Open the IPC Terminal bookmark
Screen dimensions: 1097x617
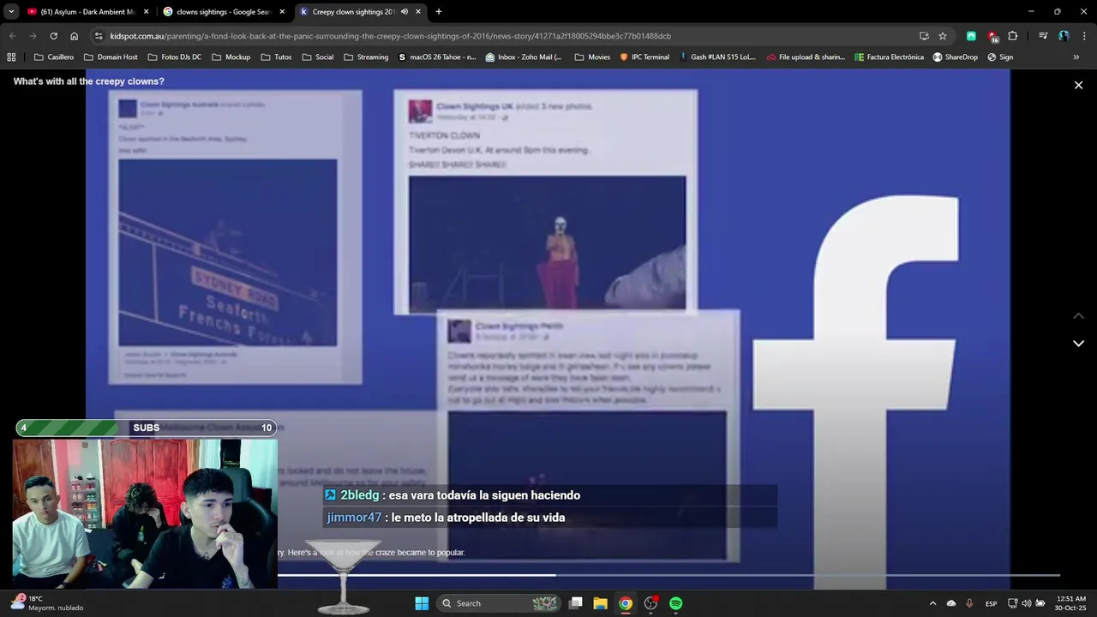pyautogui.click(x=644, y=57)
